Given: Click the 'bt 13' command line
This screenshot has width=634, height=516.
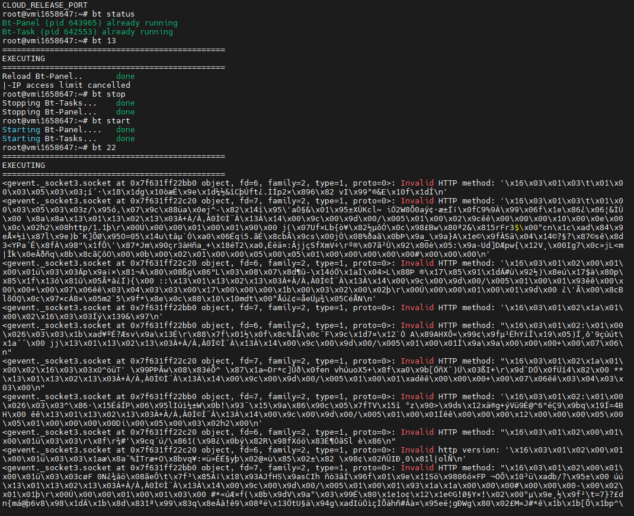Looking at the screenshot, I should tap(59, 41).
